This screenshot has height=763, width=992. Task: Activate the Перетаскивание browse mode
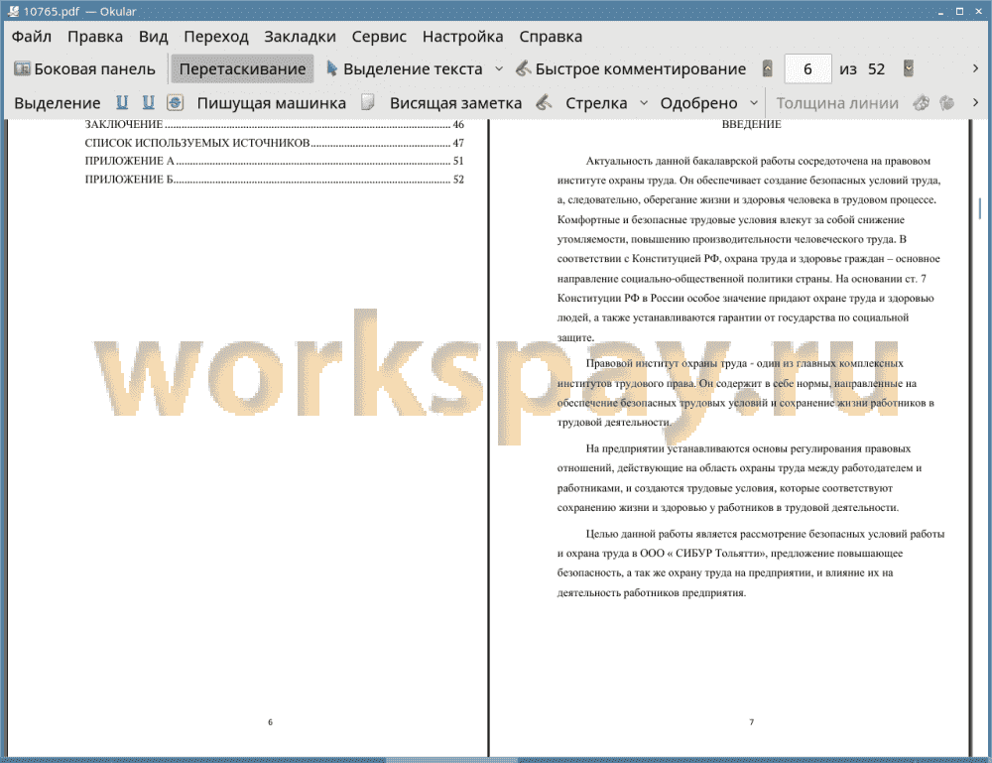(x=242, y=69)
